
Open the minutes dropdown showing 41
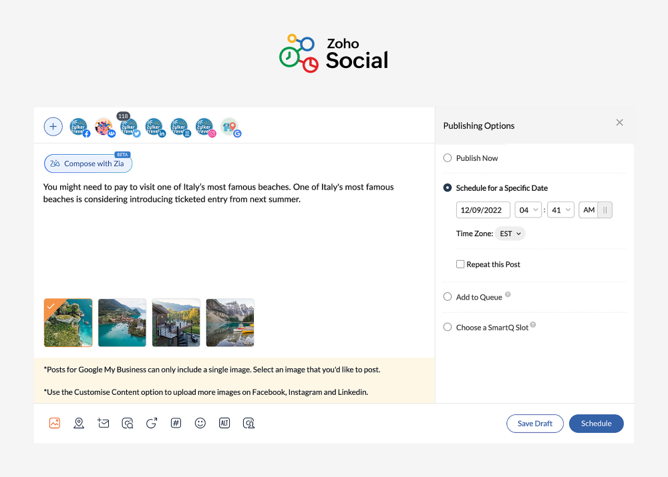(560, 209)
